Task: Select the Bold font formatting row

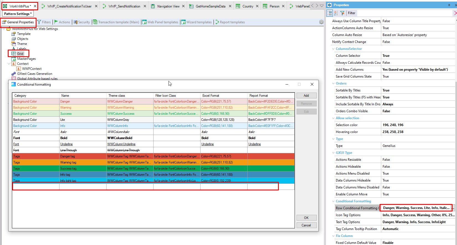Action: click(x=153, y=138)
